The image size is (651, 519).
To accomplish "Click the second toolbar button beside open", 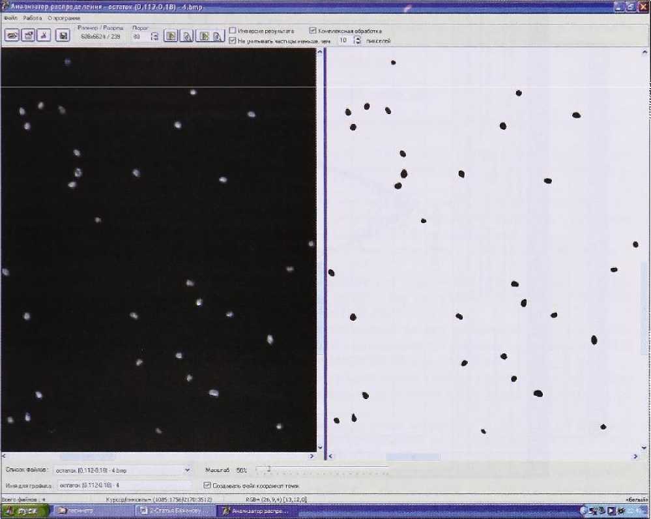I will pyautogui.click(x=28, y=36).
